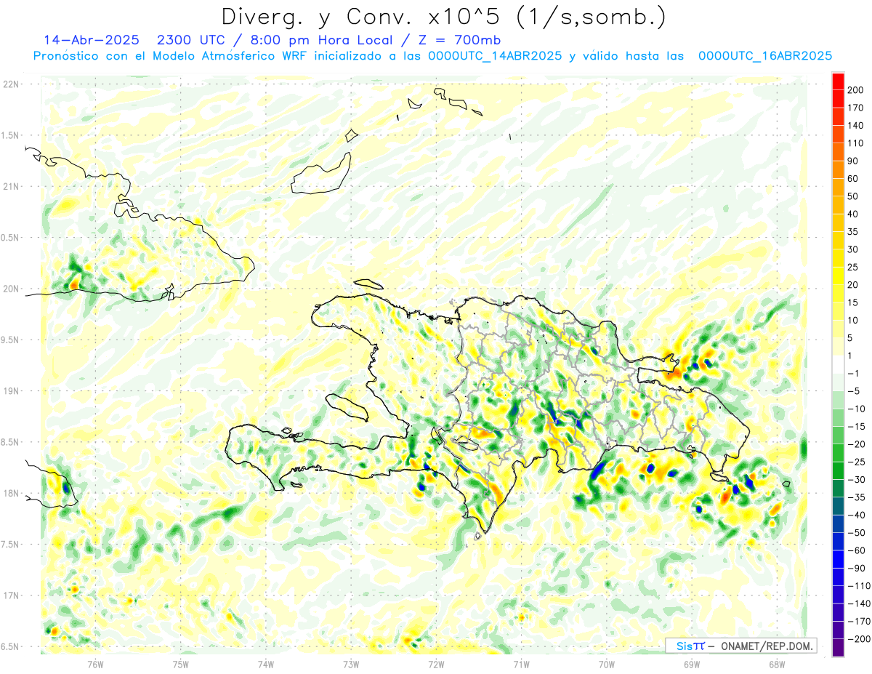Click the positive "40" colorbar value

click(853, 214)
